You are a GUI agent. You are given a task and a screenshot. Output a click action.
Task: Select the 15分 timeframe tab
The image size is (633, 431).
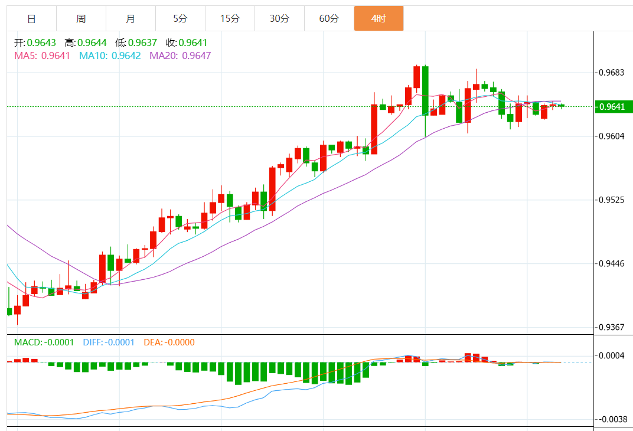pyautogui.click(x=230, y=19)
